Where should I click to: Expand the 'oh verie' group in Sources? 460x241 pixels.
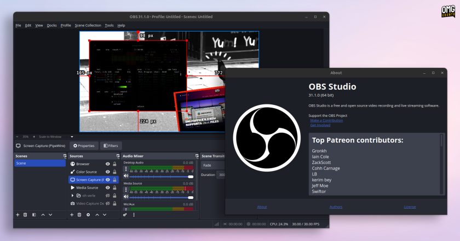(x=72, y=196)
